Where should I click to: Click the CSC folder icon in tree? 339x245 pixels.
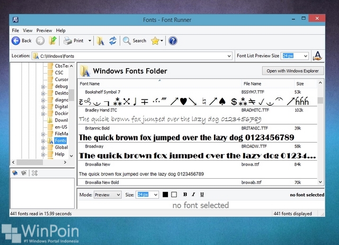click(50, 73)
